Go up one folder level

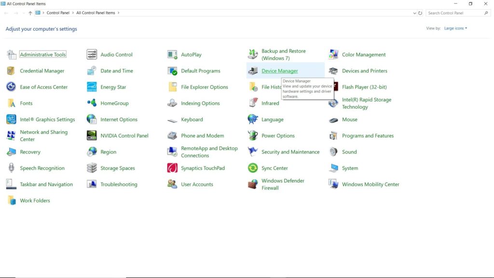coord(30,13)
